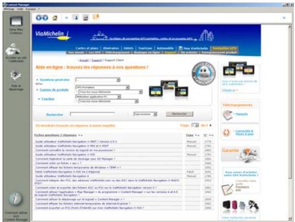
Task: Open the 'GPS Portables' product range dropdown
Action: coord(102,87)
